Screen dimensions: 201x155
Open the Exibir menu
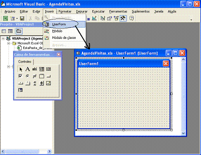pyautogui.click(x=36, y=12)
